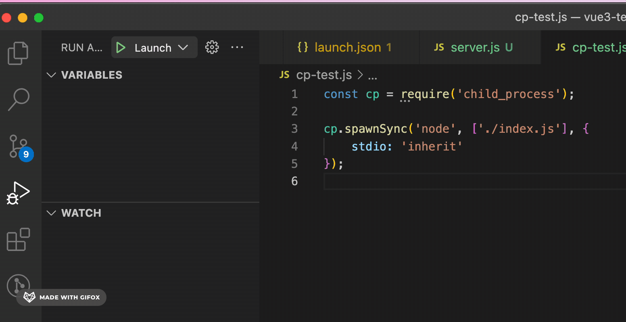Switch to the launch.json tab

click(x=347, y=48)
